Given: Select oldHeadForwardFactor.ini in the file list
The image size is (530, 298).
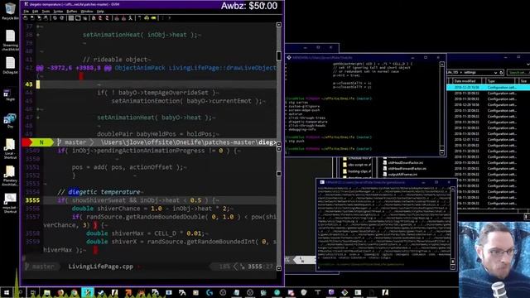Looking at the screenshot, I should tap(405, 169).
